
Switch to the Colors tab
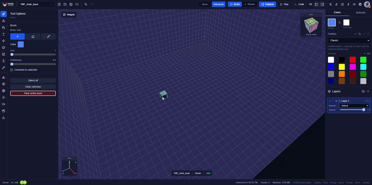click(337, 12)
